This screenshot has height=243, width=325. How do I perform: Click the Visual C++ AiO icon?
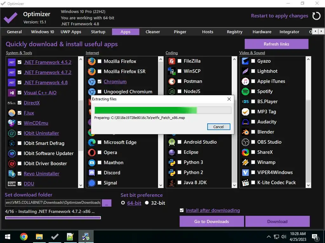[12, 93]
